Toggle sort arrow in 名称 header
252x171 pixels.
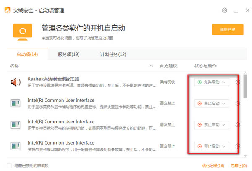tap(151, 66)
